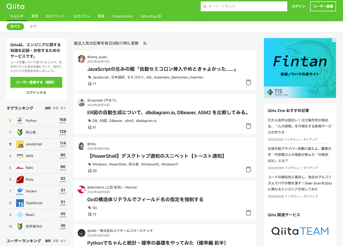Click the ユーザー登録 header button

323,6
